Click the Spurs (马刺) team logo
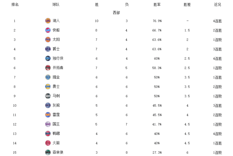The image size is (233, 156). point(48,96)
